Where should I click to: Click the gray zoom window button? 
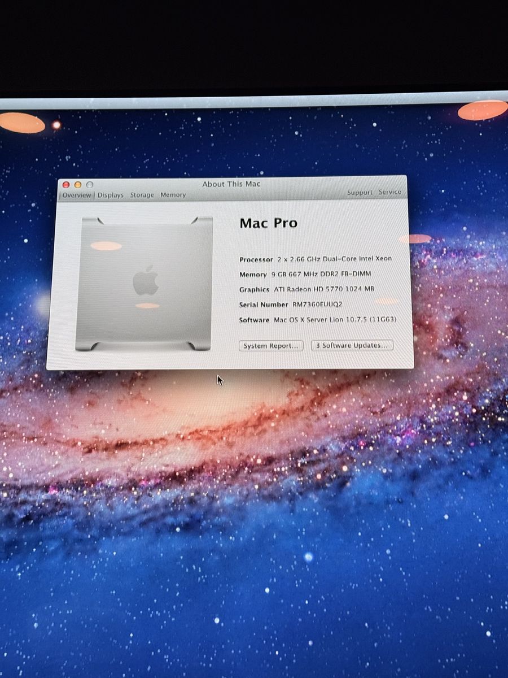click(90, 185)
